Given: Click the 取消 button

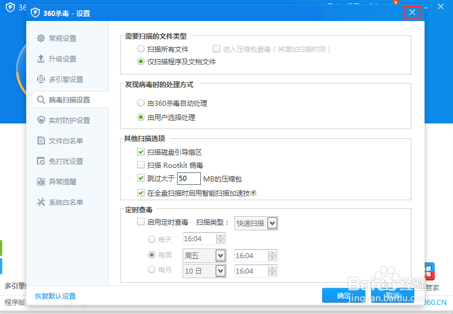Looking at the screenshot, I should click(x=393, y=295).
